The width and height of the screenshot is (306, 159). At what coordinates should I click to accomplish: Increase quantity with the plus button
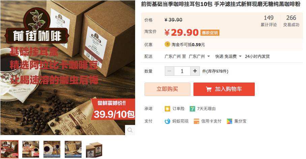[195, 71]
